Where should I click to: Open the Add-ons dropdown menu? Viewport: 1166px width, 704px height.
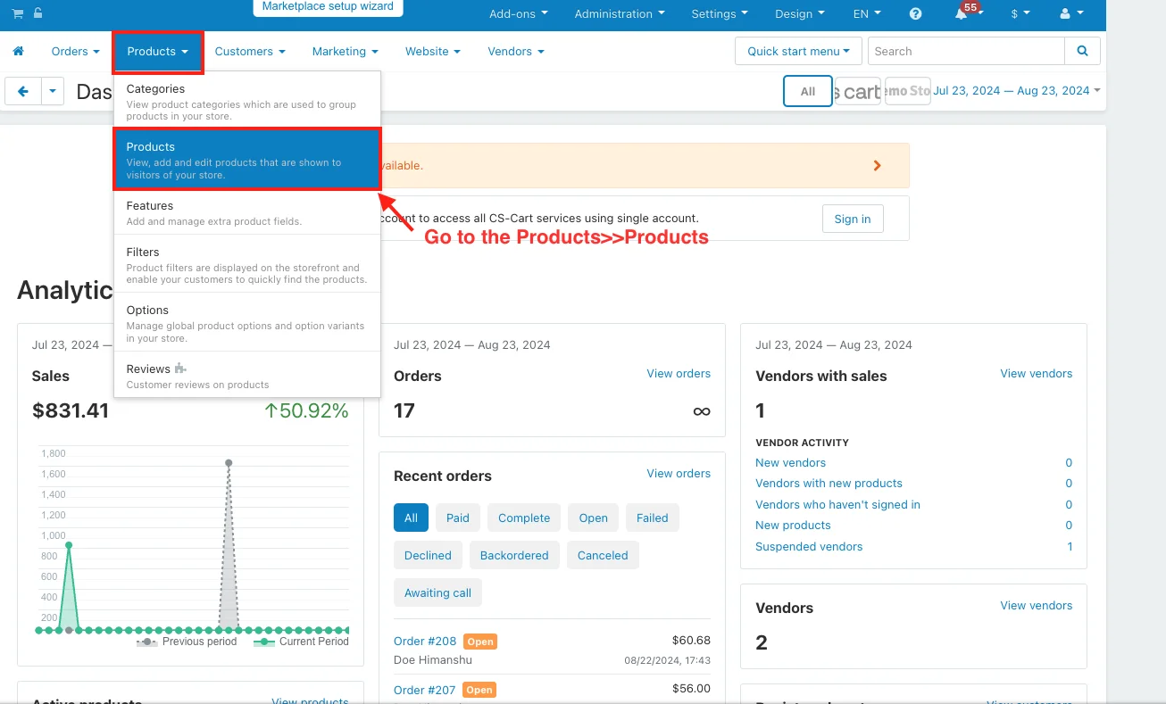pos(519,14)
